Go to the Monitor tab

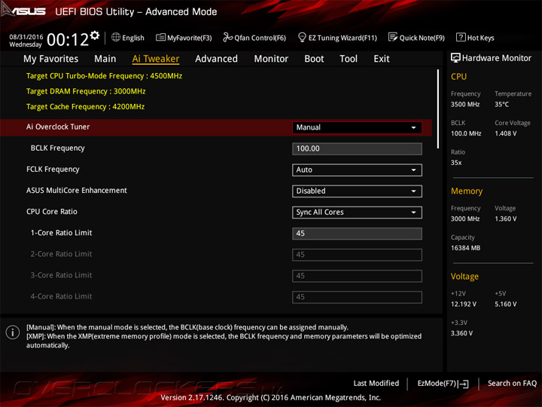pyautogui.click(x=271, y=59)
